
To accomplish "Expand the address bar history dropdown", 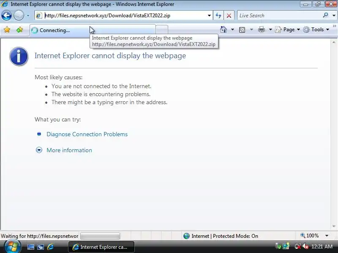I will [209, 16].
